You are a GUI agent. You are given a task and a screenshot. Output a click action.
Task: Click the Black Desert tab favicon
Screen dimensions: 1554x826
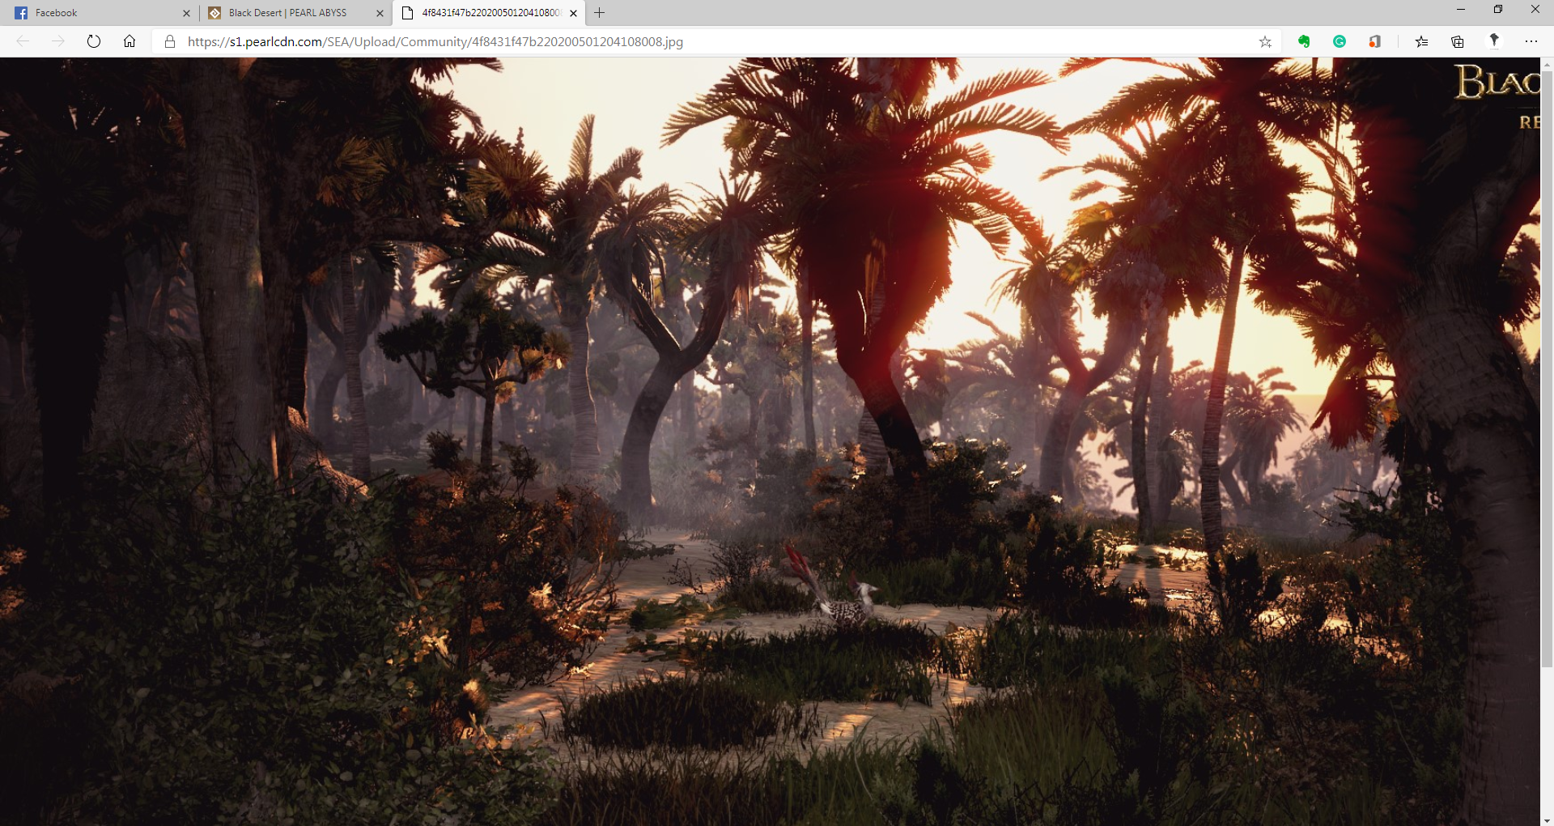(214, 13)
